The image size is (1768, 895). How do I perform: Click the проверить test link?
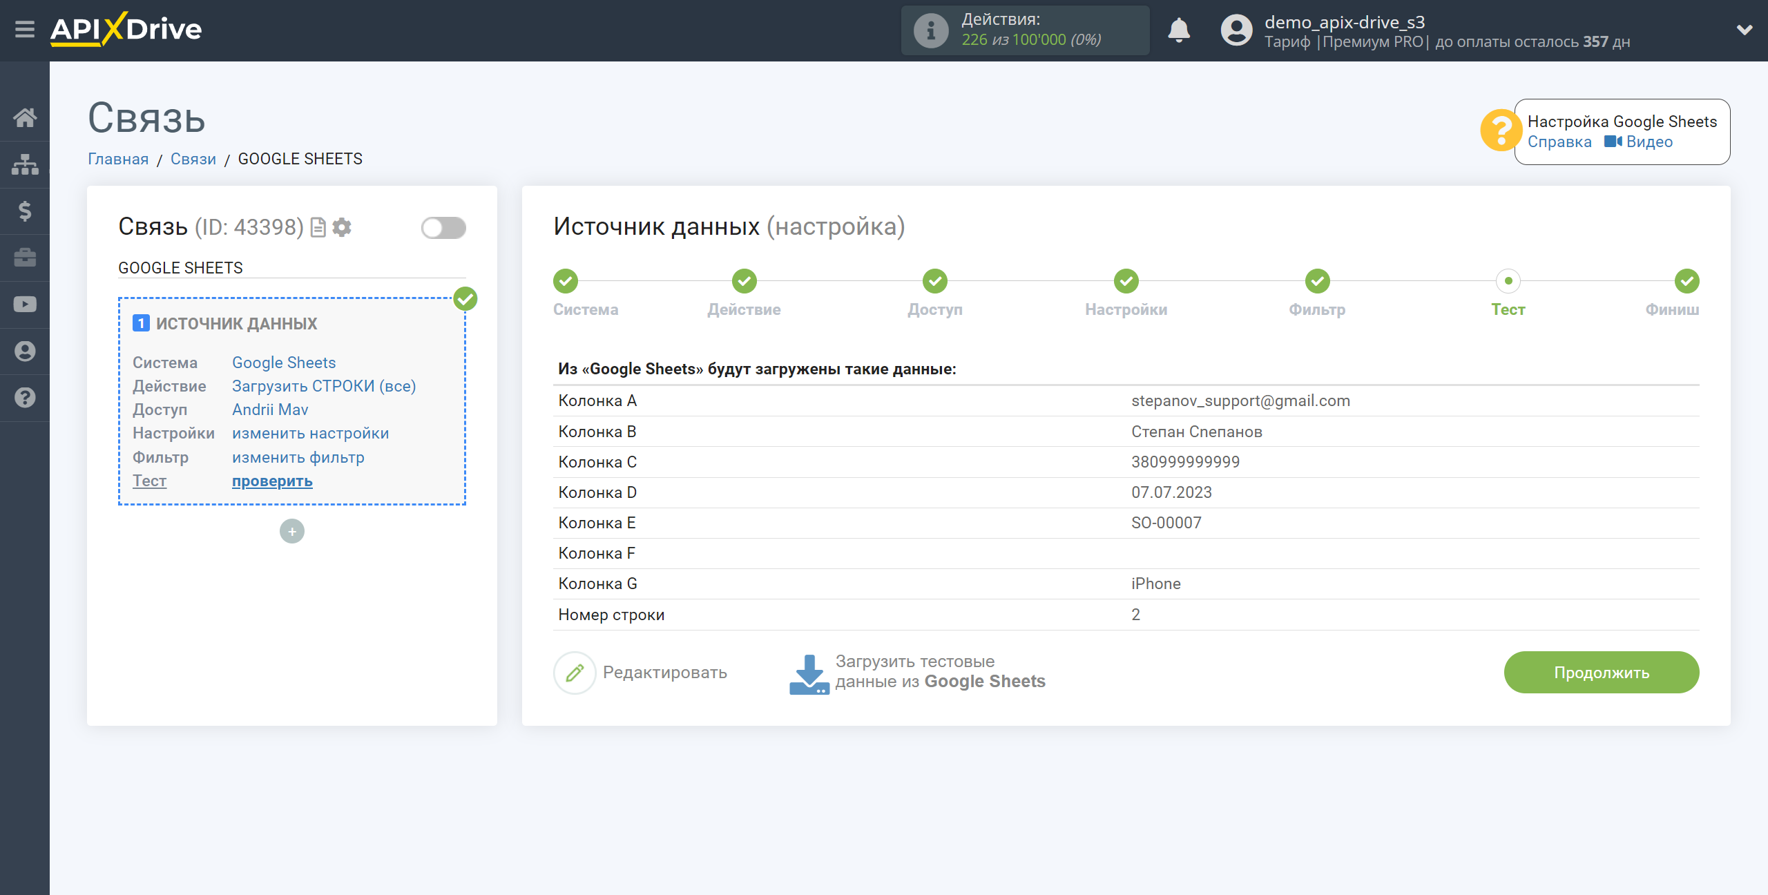click(272, 481)
